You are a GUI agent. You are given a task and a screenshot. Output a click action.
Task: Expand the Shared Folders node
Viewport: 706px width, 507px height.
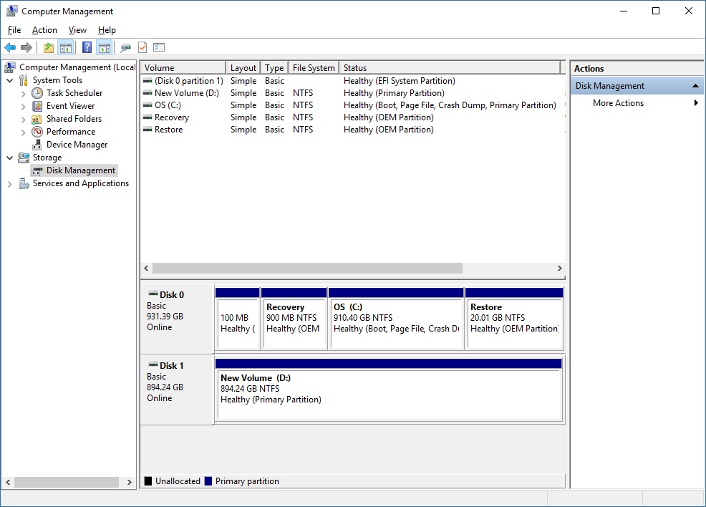coord(24,120)
